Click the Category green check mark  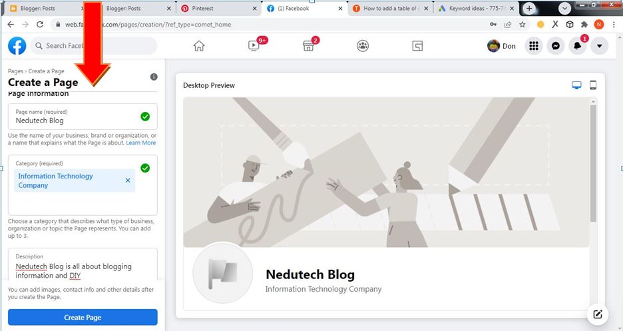point(145,168)
